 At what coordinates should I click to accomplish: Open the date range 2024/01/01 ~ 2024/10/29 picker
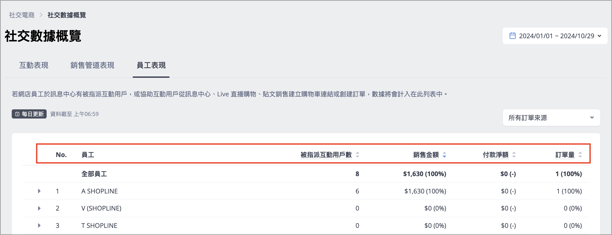coord(555,36)
